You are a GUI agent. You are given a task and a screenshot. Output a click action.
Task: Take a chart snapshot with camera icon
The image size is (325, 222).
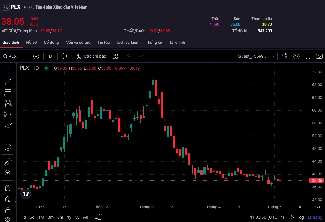[319, 56]
